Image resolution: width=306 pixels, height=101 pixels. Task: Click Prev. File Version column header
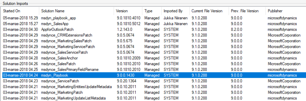point(247,11)
